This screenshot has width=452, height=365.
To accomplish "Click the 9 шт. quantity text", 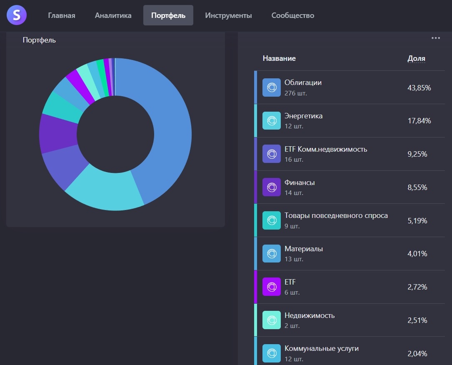I will click(292, 226).
